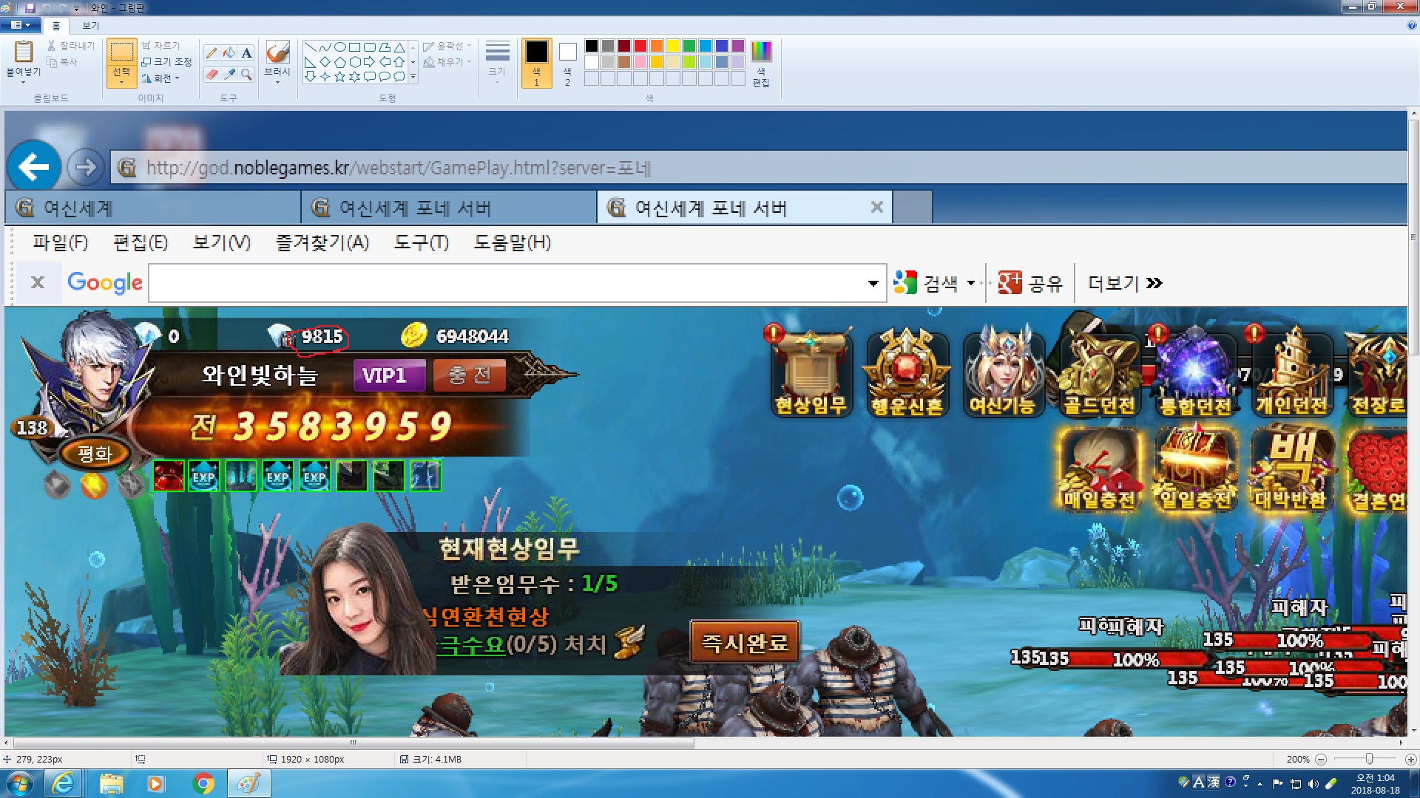This screenshot has height=798, width=1420.
Task: Open Windows Explorer folder from taskbar
Action: coord(111,783)
